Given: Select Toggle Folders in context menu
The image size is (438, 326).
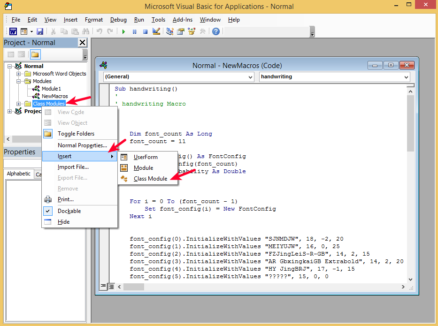Looking at the screenshot, I should (76, 134).
